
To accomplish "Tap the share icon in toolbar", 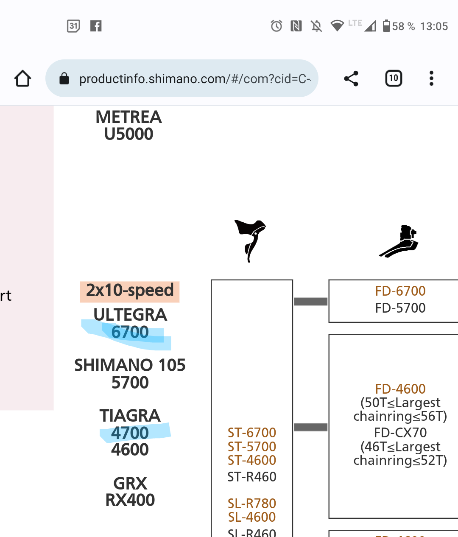I will point(351,78).
